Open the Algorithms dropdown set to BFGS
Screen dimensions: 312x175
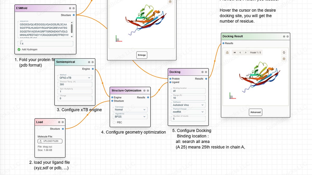pos(130,117)
